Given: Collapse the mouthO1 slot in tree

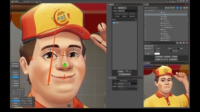Looking at the screenshot, I should [x=160, y=19].
